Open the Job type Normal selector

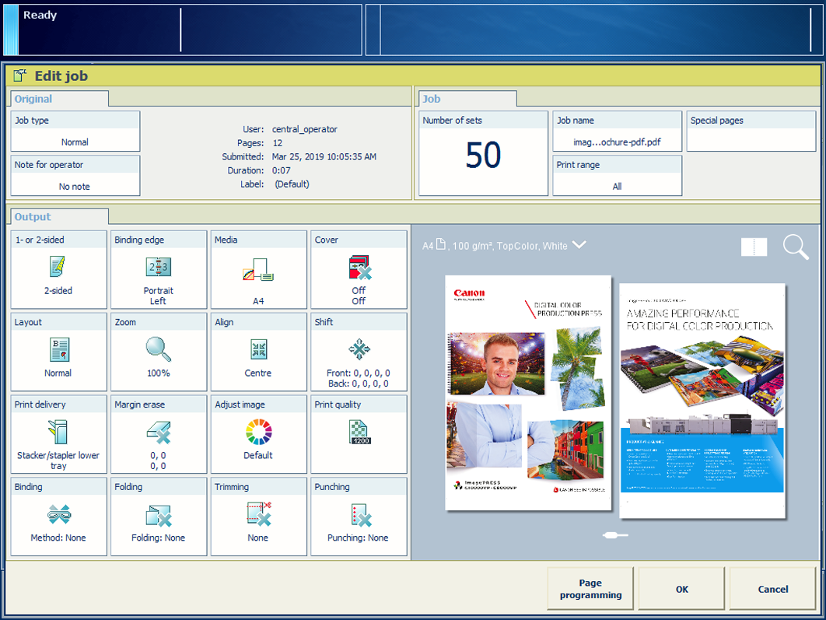coord(75,132)
